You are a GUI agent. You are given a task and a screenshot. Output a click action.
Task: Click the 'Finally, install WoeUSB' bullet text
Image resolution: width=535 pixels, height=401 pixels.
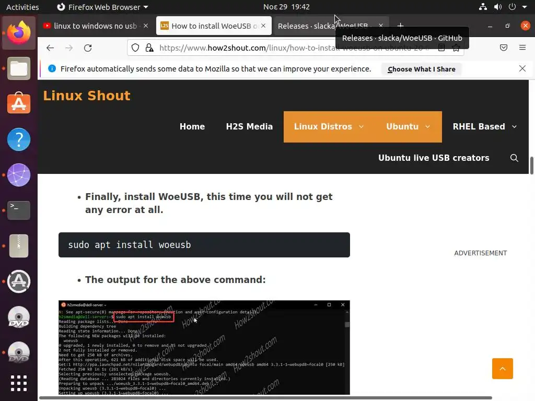208,203
